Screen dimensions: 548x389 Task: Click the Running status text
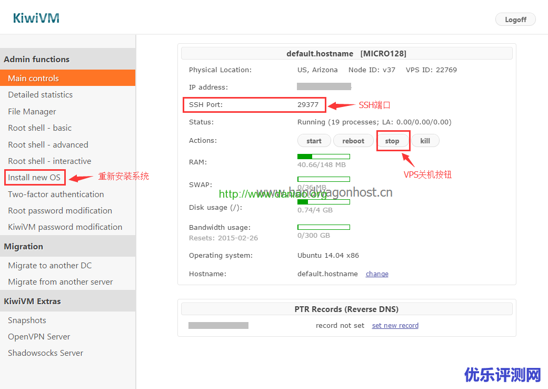coord(374,122)
